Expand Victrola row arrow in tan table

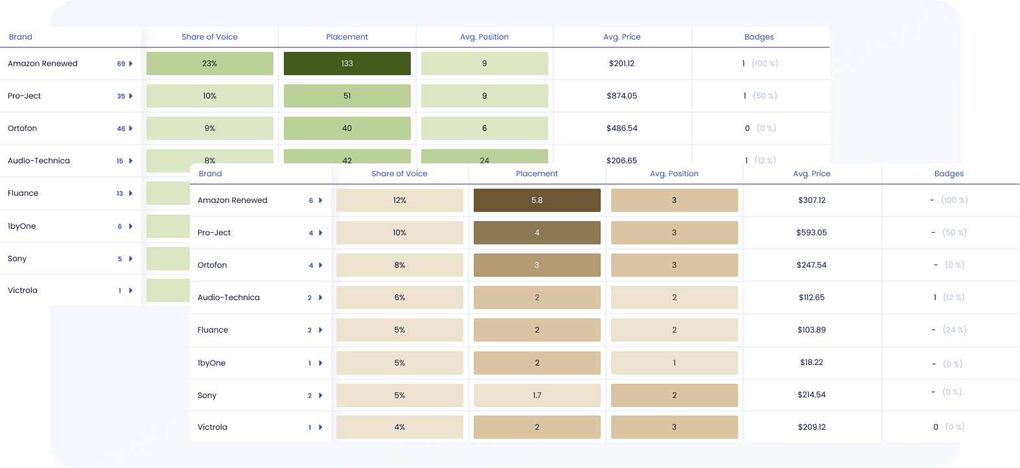tap(321, 427)
